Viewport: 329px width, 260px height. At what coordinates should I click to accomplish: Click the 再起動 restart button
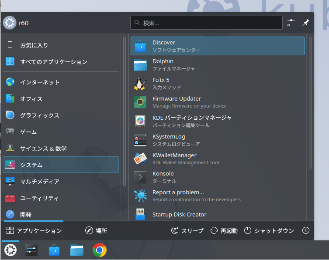click(x=224, y=231)
